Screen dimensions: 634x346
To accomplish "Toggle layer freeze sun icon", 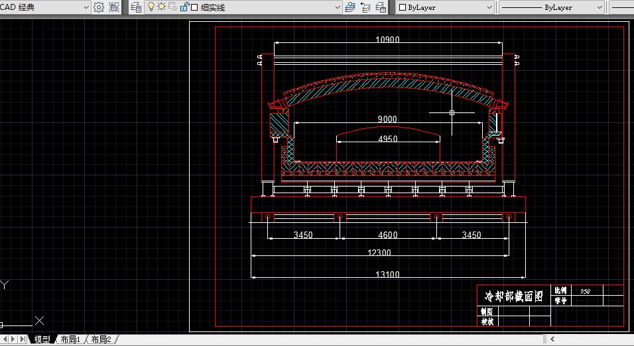I will 161,7.
